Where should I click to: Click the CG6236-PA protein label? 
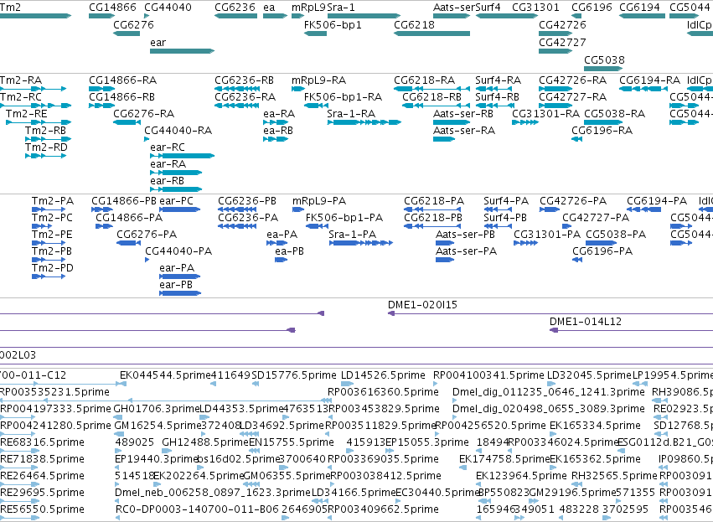[248, 218]
